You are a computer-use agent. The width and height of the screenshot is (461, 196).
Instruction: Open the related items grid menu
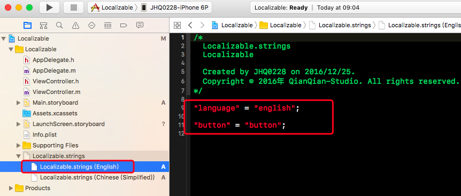(177, 25)
